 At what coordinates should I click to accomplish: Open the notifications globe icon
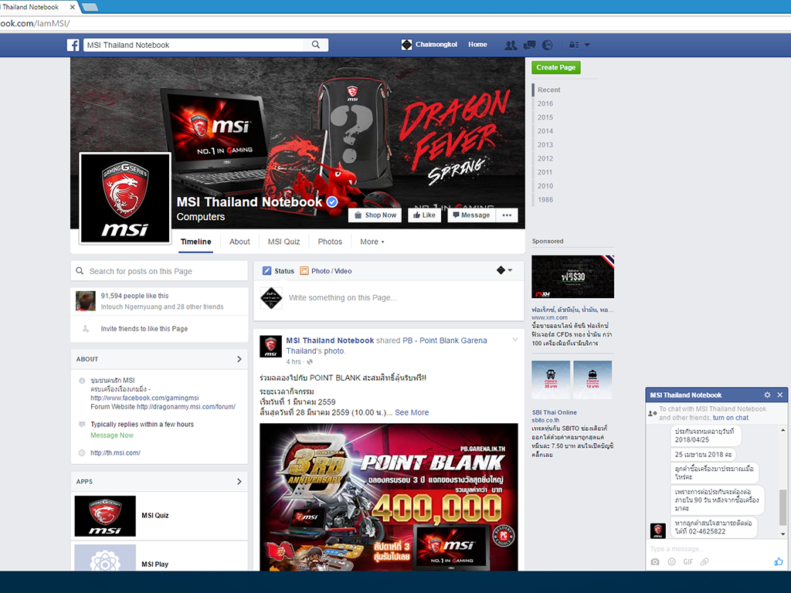click(x=548, y=45)
